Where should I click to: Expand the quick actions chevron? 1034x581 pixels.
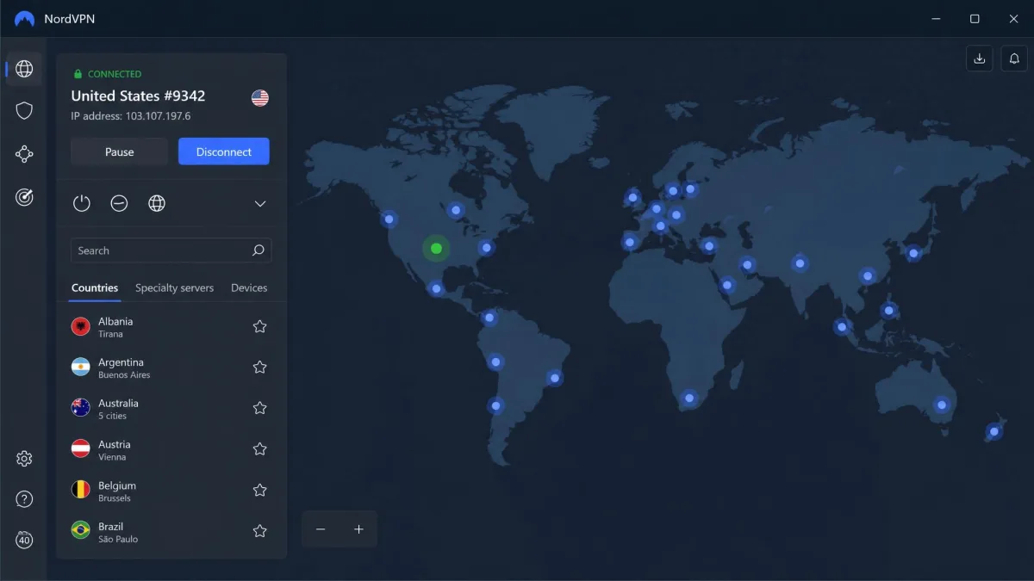260,204
